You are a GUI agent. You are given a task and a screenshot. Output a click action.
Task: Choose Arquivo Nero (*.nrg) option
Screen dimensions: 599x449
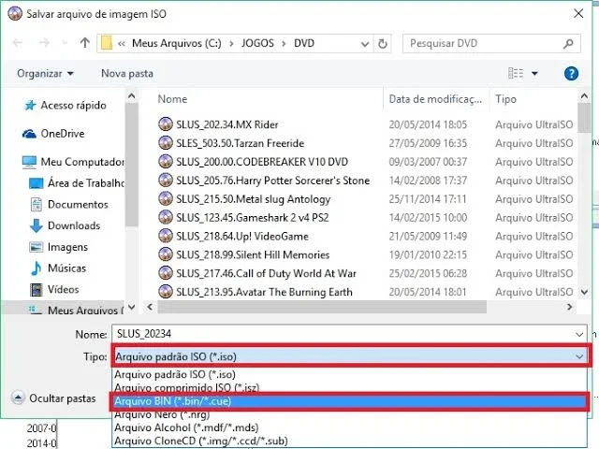point(349,414)
